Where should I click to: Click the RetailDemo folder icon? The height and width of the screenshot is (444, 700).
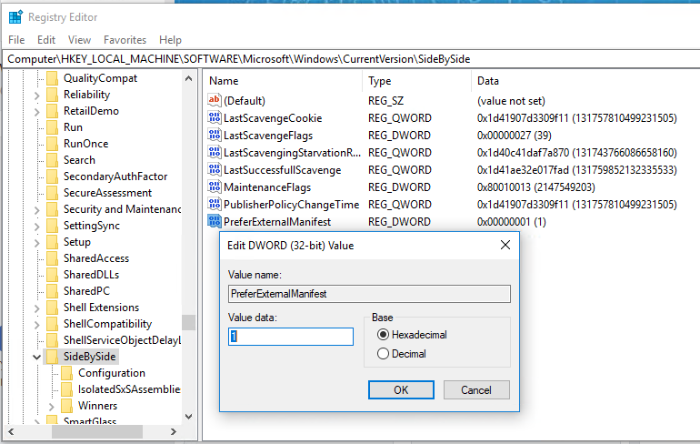click(52, 111)
